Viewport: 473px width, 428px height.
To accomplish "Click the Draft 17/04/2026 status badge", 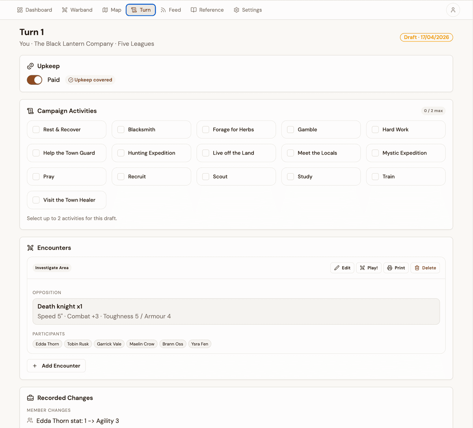I will (x=426, y=37).
